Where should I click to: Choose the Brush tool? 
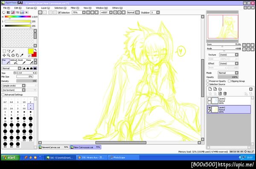[x=22, y=62]
